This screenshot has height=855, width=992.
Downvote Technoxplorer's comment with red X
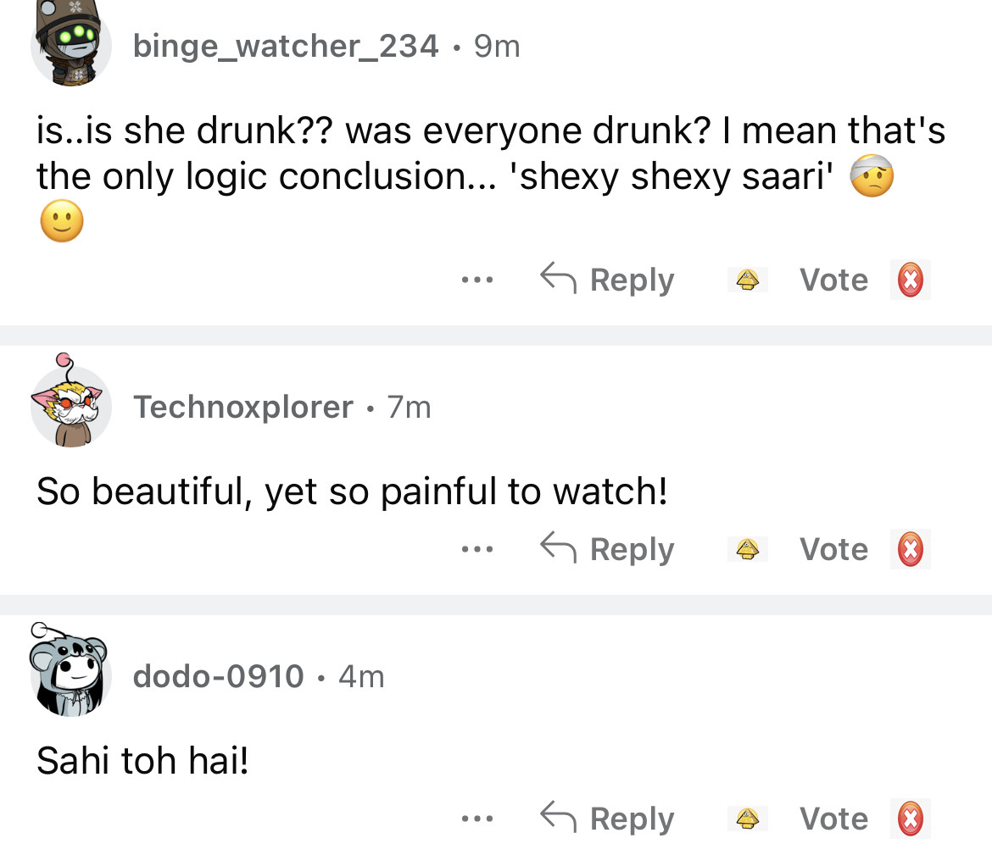(910, 549)
